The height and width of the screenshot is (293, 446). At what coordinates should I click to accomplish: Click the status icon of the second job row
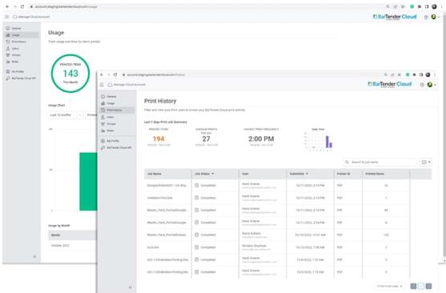(196, 198)
